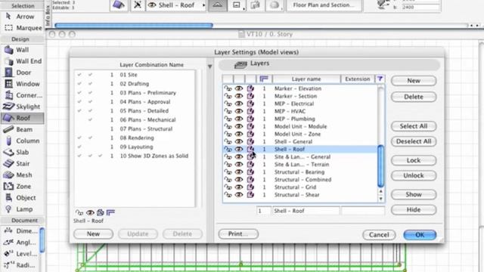Screen dimensions: 484x272
Task: Click the Show button
Action: tap(414, 195)
